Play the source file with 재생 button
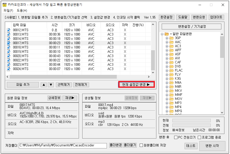The height and width of the screenshot is (154, 230). coord(70,98)
